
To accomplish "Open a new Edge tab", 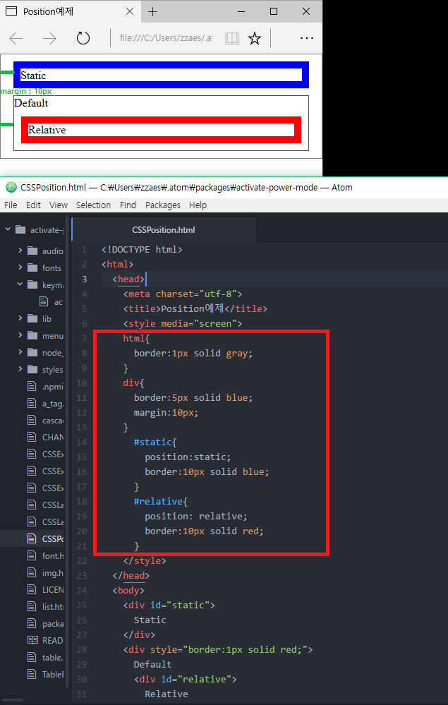I will (153, 12).
